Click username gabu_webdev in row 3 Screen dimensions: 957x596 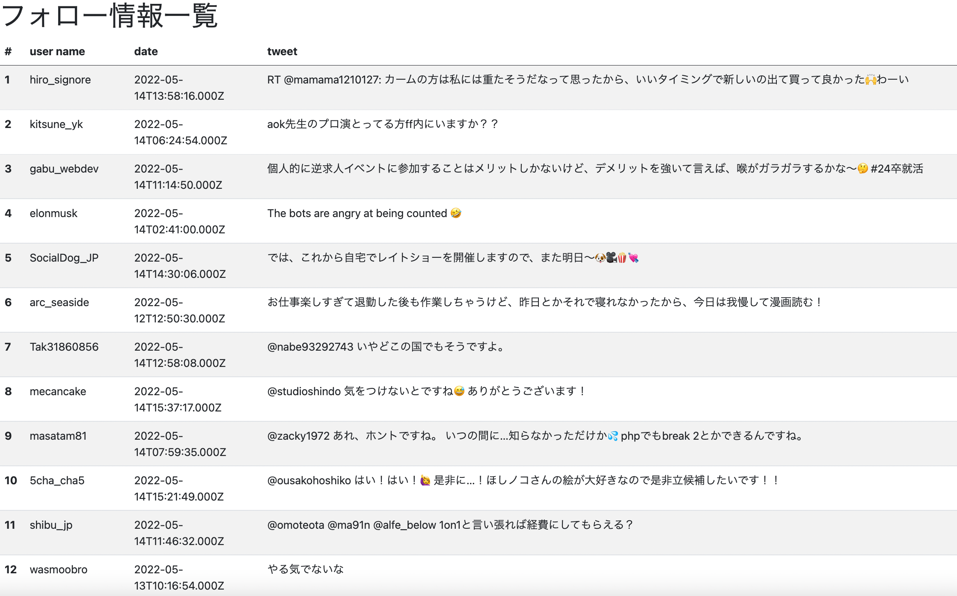tap(64, 169)
